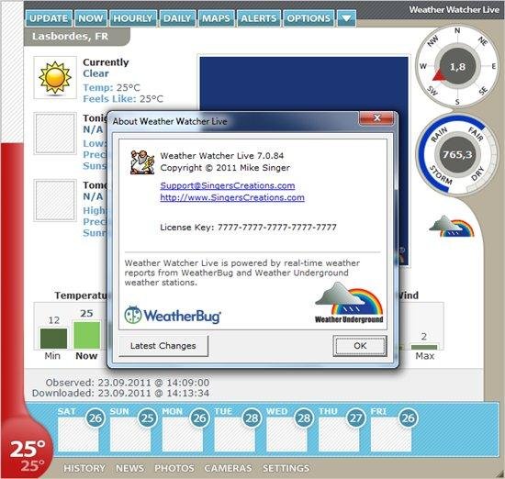Click the wizard app icon in About dialog
The image size is (505, 479).
click(x=142, y=162)
